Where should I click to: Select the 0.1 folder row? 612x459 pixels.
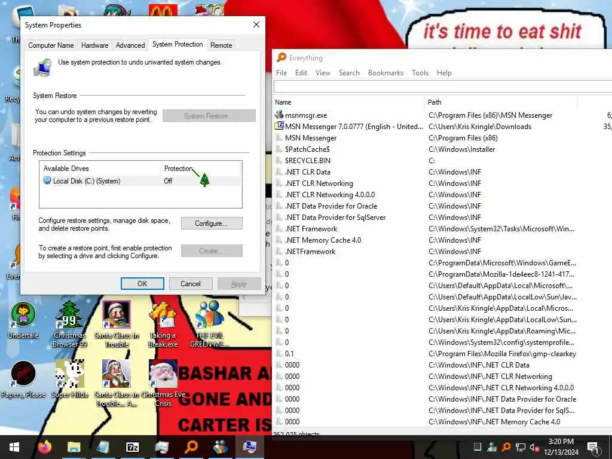point(443,354)
